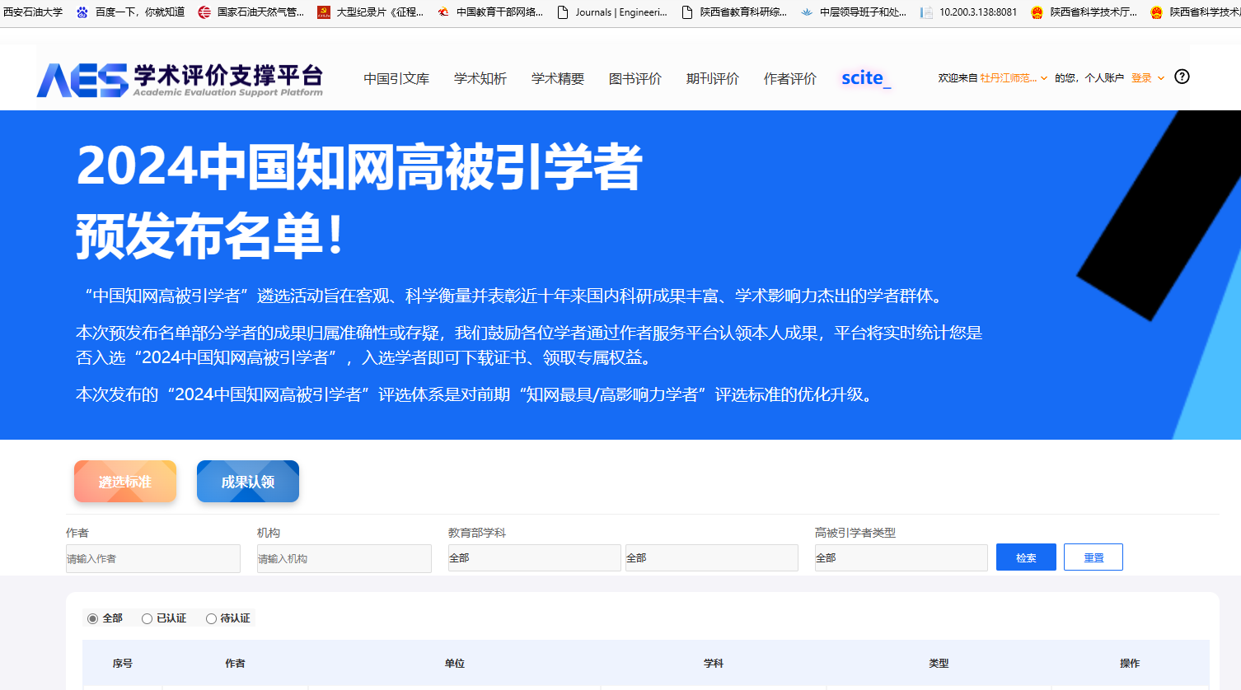
Task: Open the 10.200.3.138:8081 bookmark icon
Action: point(927,12)
